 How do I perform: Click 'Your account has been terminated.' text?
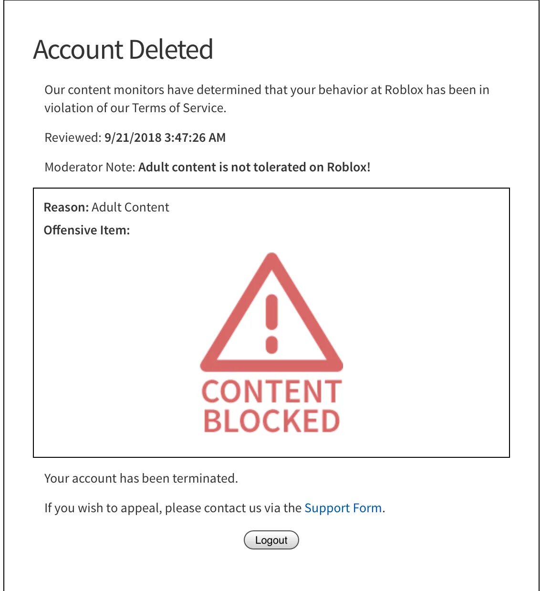pos(141,478)
